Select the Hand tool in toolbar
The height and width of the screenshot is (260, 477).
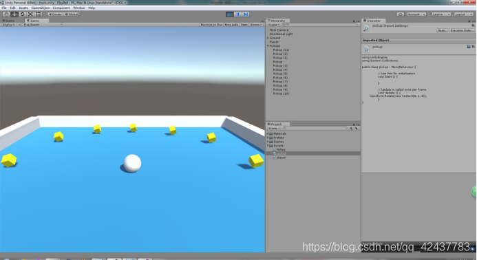(x=6, y=14)
